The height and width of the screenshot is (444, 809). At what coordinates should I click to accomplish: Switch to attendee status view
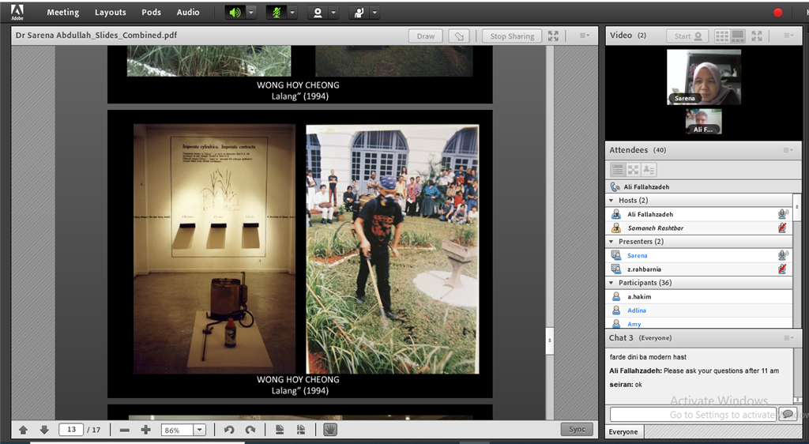tap(649, 170)
